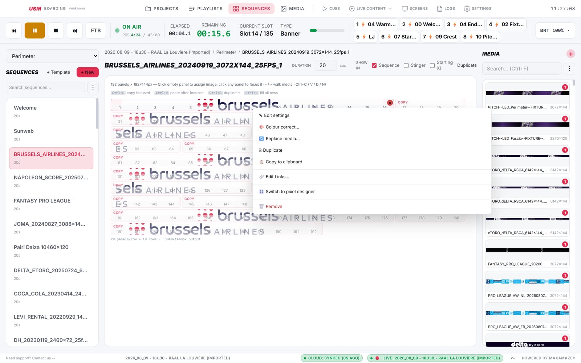Viewport: 581px width, 363px height.
Task: Choose Edit Links... from context menu
Action: (372, 177)
